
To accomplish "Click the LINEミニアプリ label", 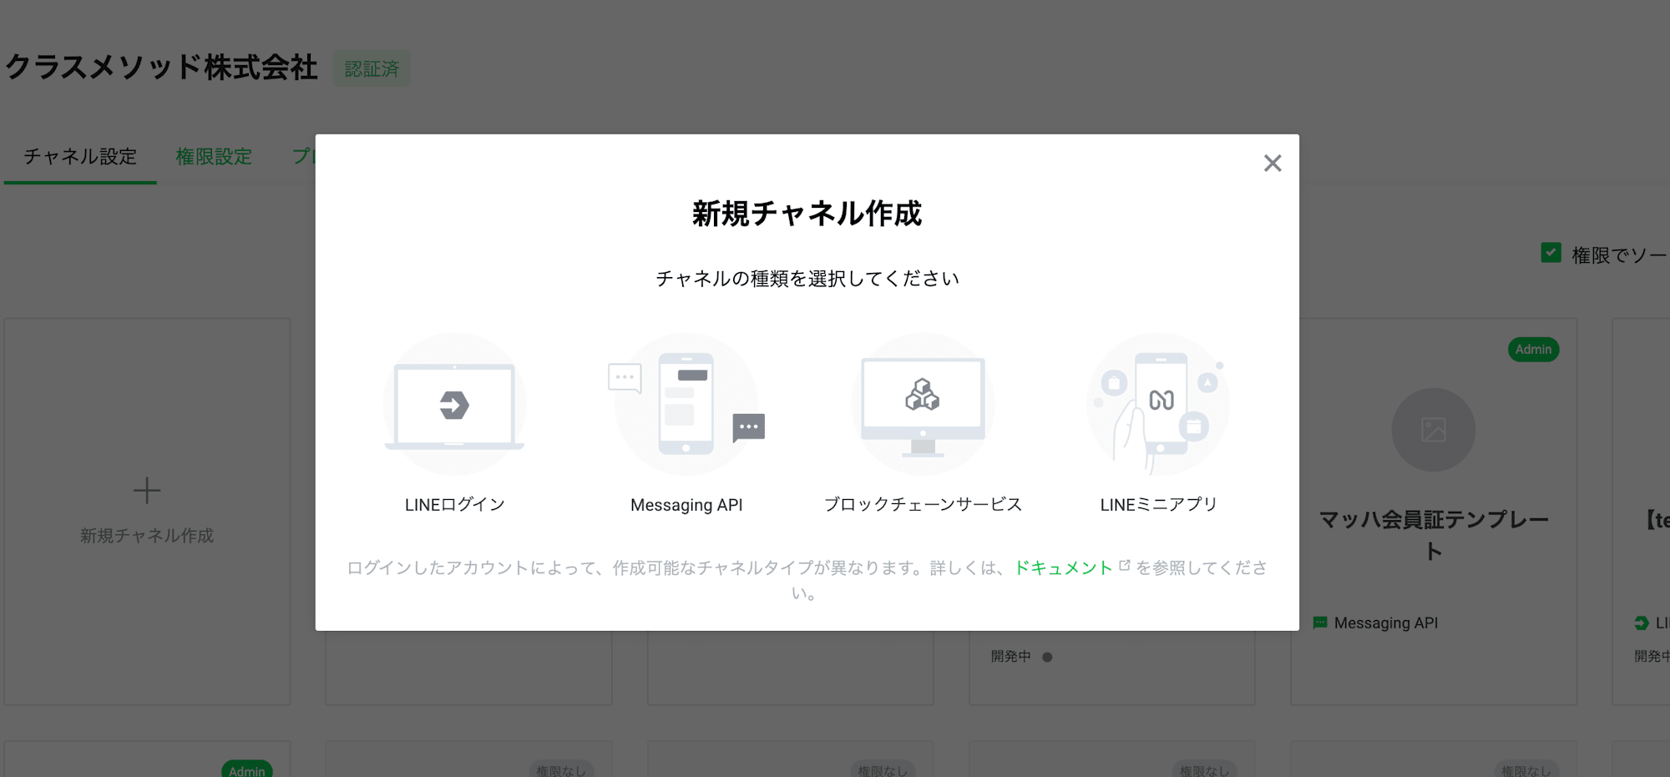I will tap(1158, 504).
